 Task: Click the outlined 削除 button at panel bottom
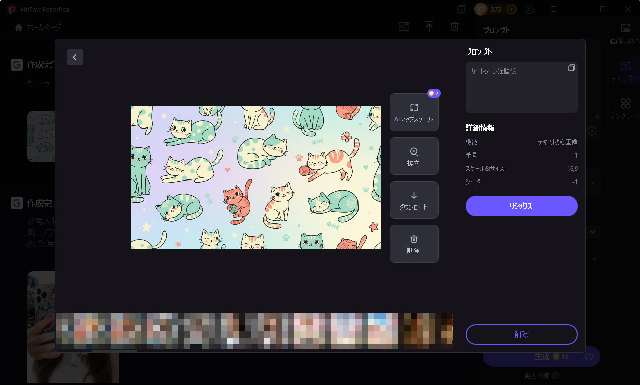pyautogui.click(x=521, y=335)
